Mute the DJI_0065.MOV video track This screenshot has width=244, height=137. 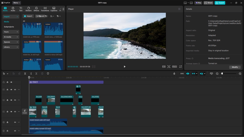15,100
